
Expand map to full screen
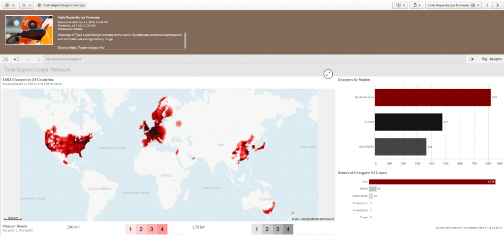328,74
